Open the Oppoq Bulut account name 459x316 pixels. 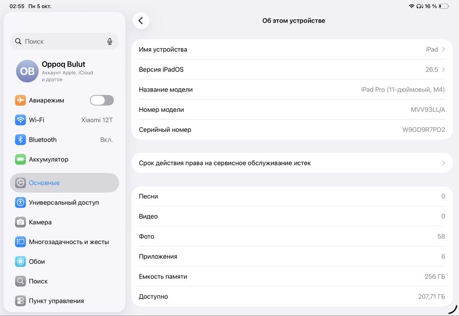[x=63, y=64]
